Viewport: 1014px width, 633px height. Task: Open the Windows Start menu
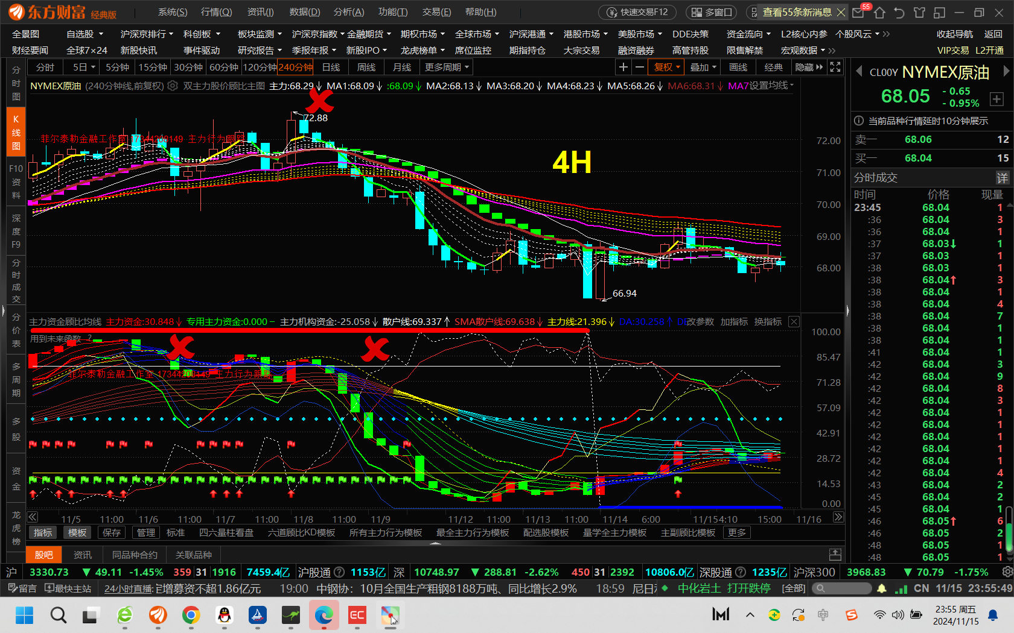[24, 615]
